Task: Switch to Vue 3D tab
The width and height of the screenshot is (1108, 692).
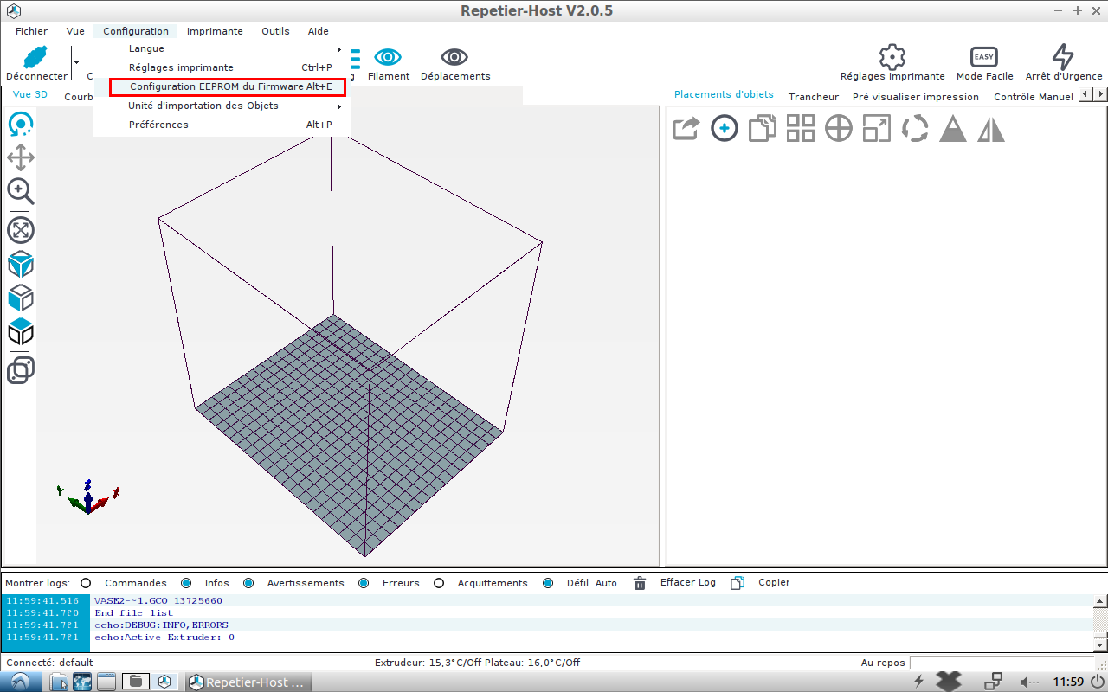Action: (x=30, y=95)
